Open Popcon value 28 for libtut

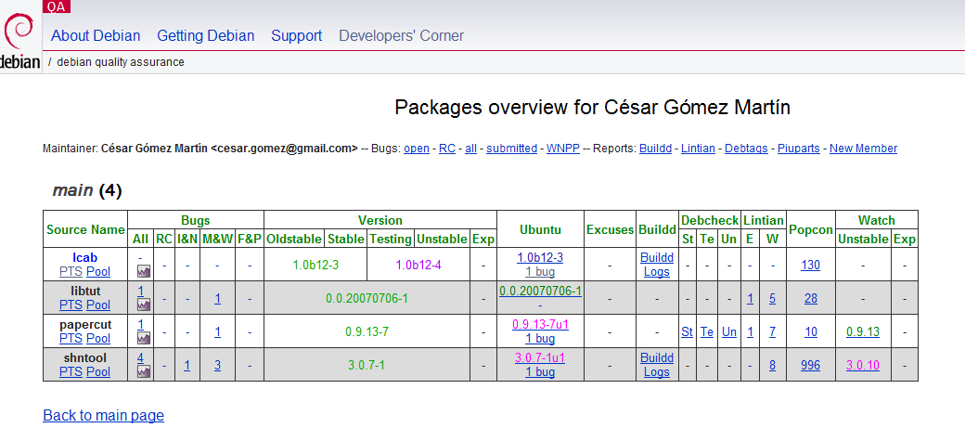coord(811,299)
